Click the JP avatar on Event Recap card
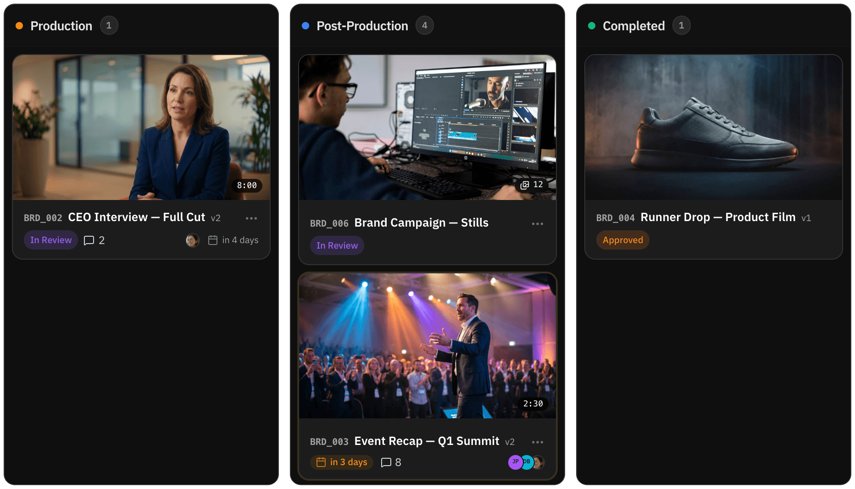 point(516,462)
